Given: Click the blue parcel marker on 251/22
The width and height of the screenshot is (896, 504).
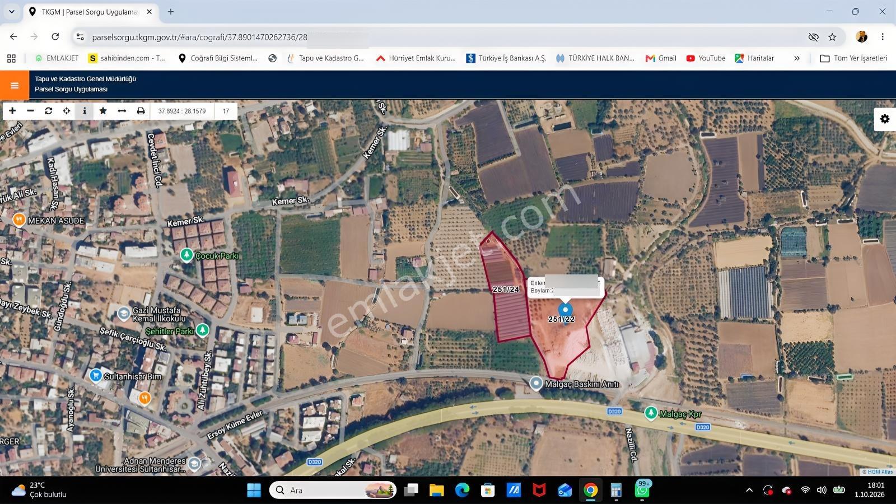Looking at the screenshot, I should pyautogui.click(x=565, y=310).
